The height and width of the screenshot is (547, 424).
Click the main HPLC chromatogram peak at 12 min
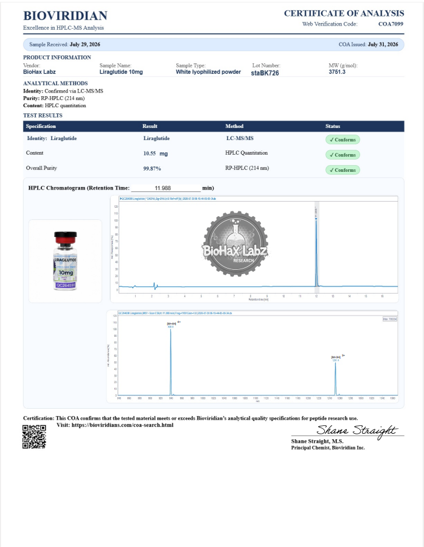click(316, 253)
